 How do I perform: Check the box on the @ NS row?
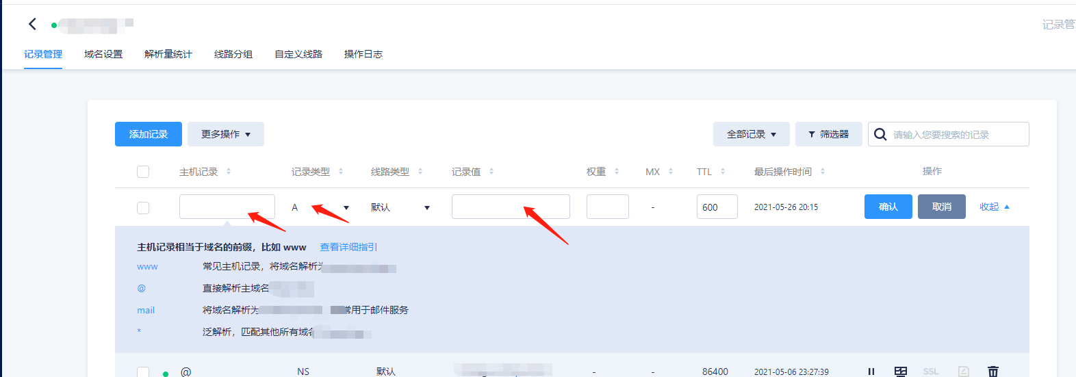(143, 372)
